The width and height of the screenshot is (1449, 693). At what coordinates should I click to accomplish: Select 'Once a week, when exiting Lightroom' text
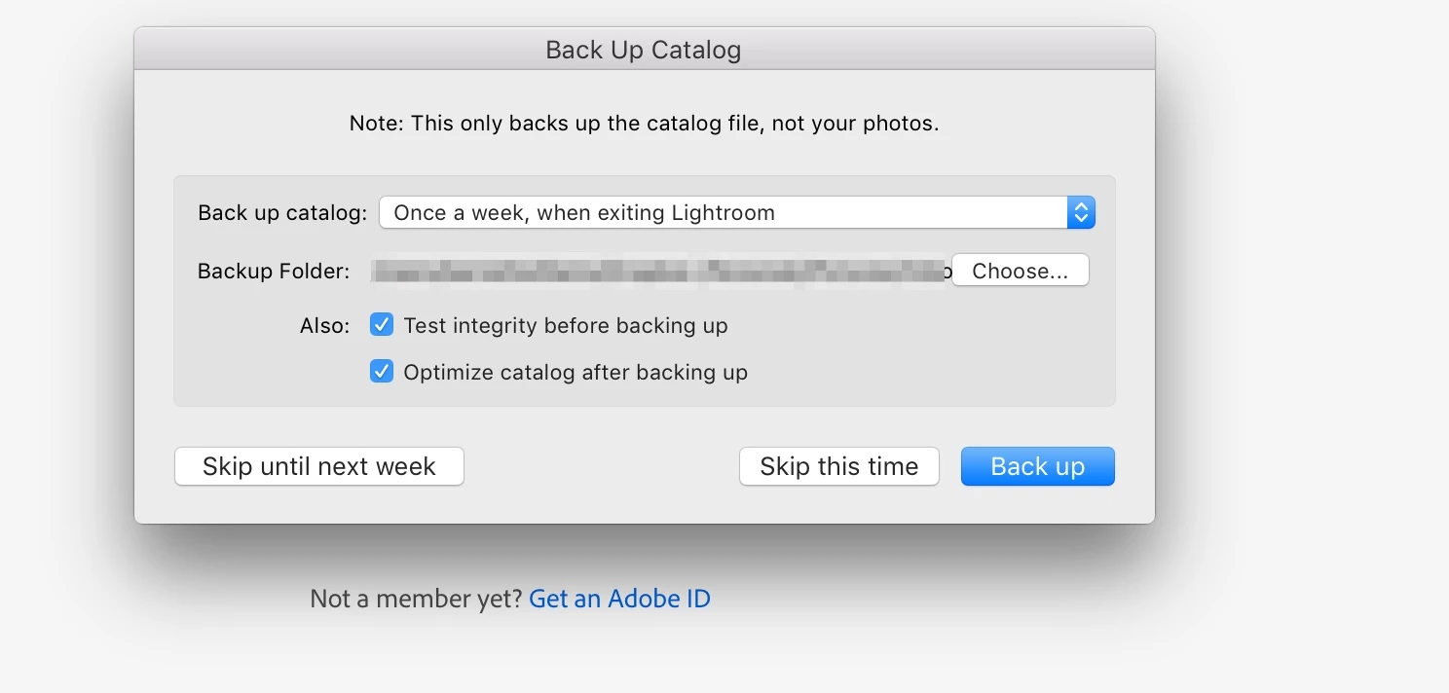[584, 213]
